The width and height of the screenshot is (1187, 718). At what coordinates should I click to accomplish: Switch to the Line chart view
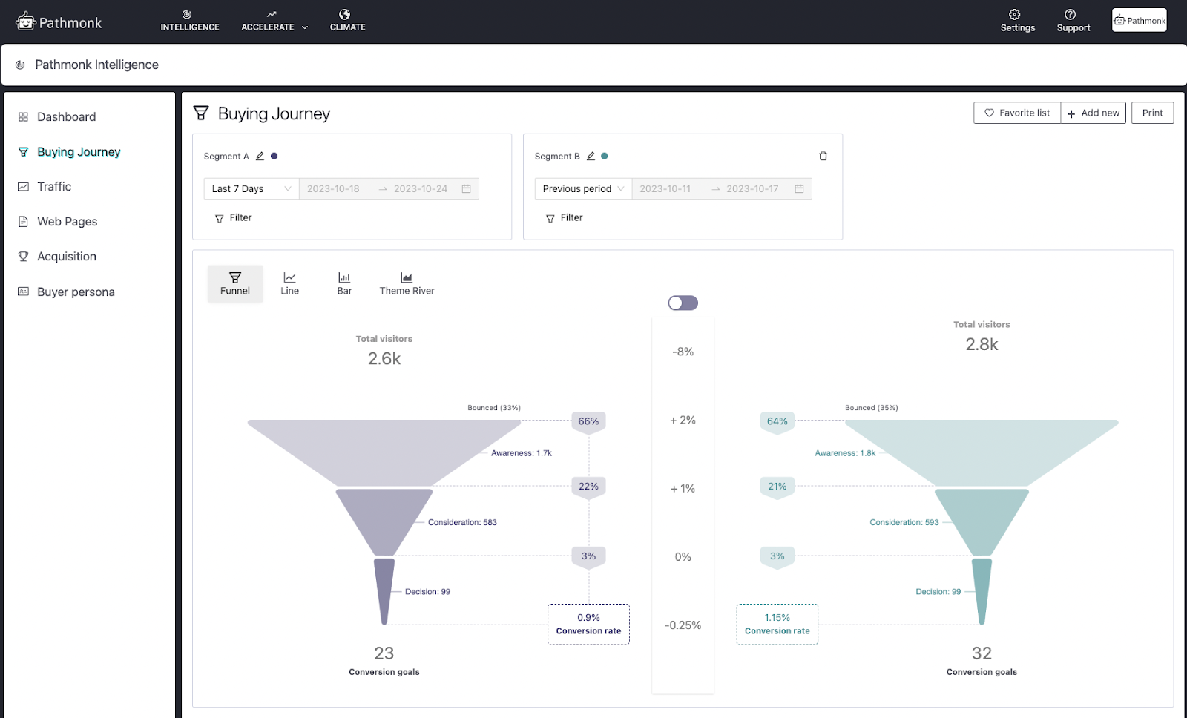point(289,283)
